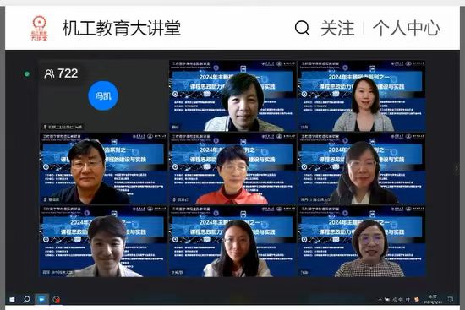Open the notification center icon on taskbar

(x=451, y=299)
